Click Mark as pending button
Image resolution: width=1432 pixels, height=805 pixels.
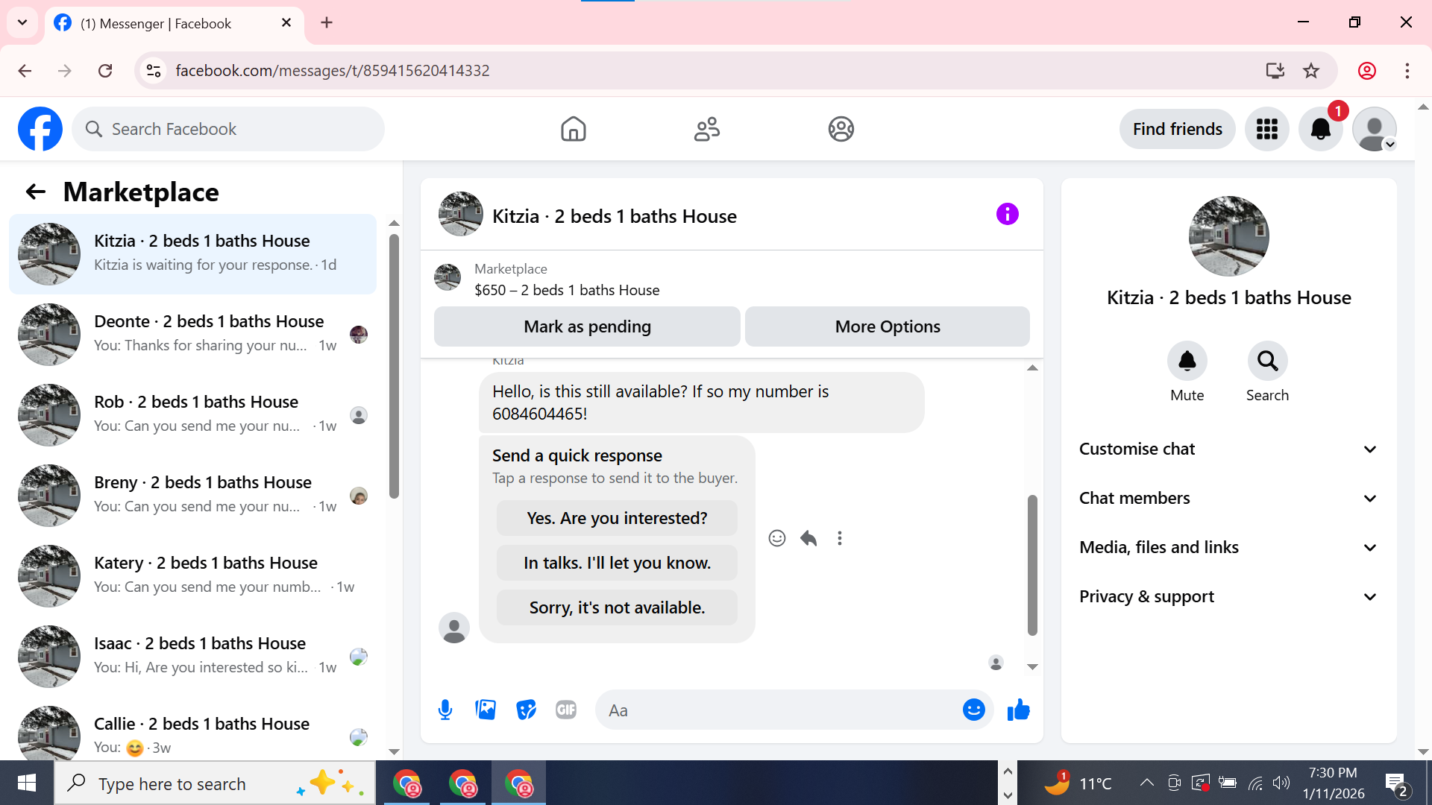click(587, 326)
